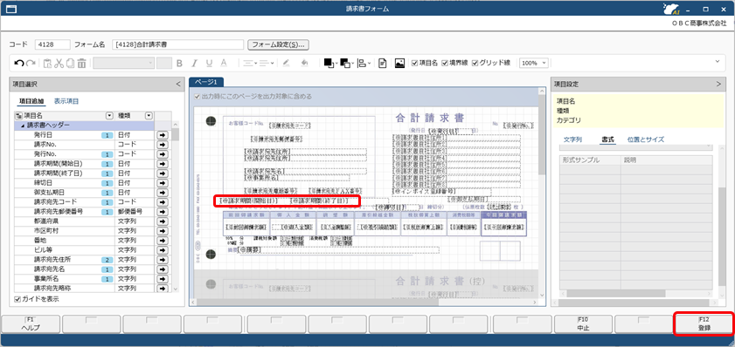
Task: Click the paste clipboard icon
Action: (48, 63)
